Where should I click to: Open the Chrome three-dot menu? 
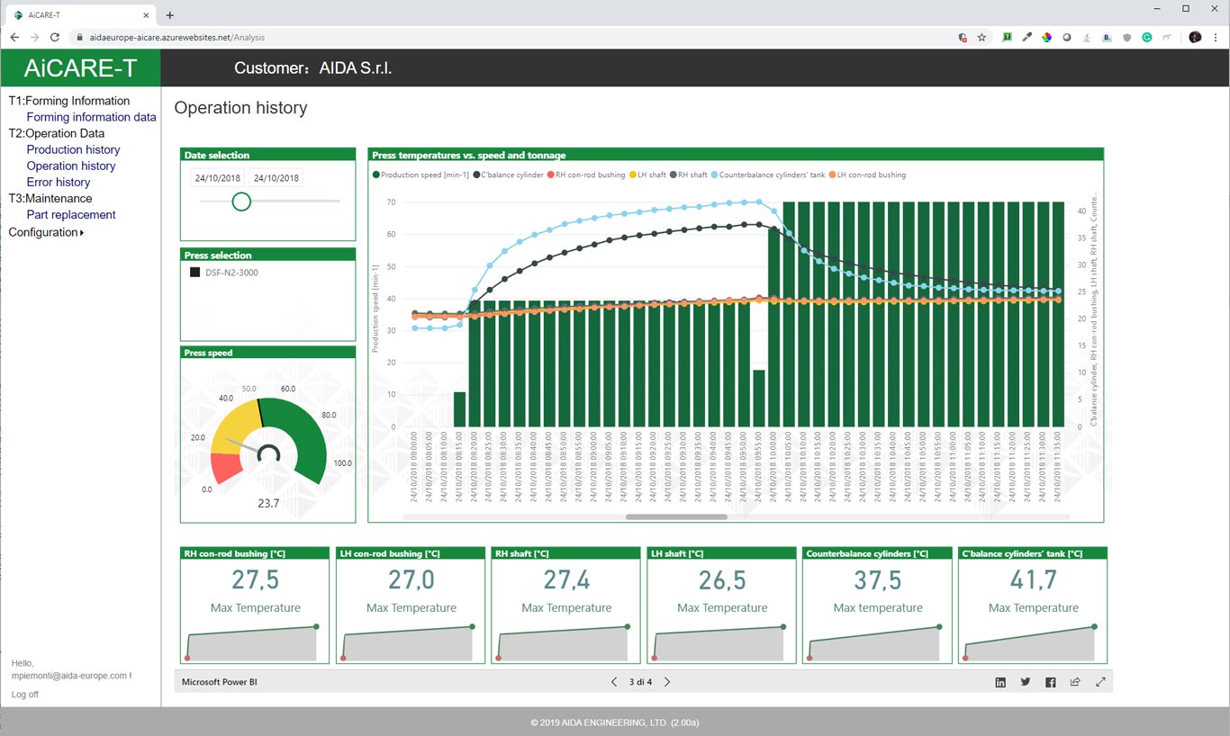1216,38
